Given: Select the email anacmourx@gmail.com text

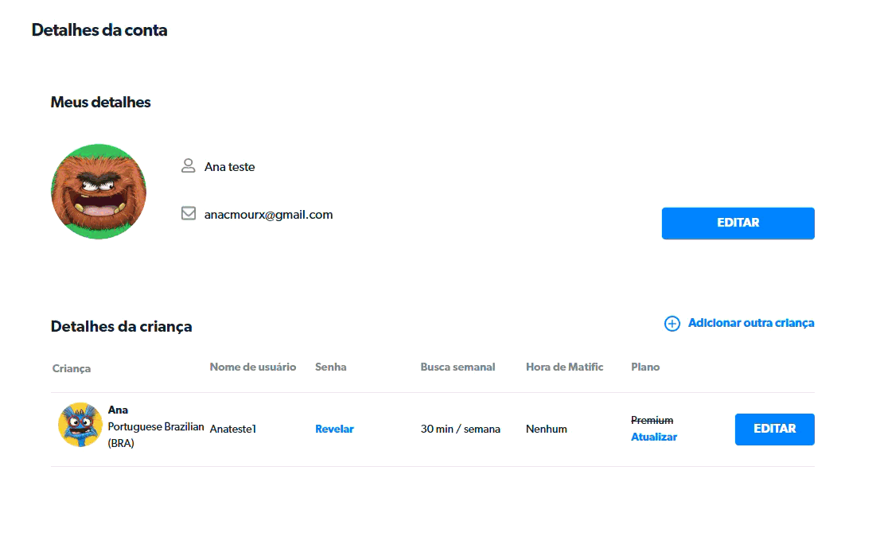Looking at the screenshot, I should tap(268, 215).
